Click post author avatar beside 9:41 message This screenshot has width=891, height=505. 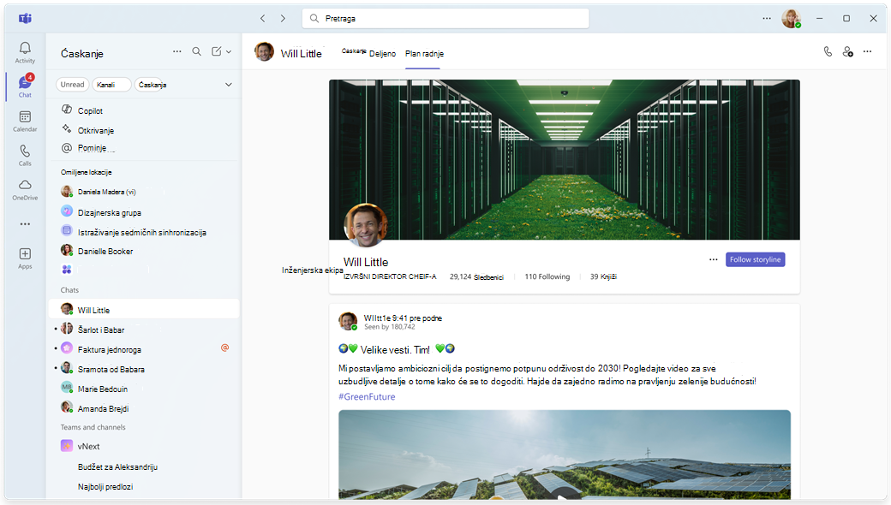click(348, 321)
